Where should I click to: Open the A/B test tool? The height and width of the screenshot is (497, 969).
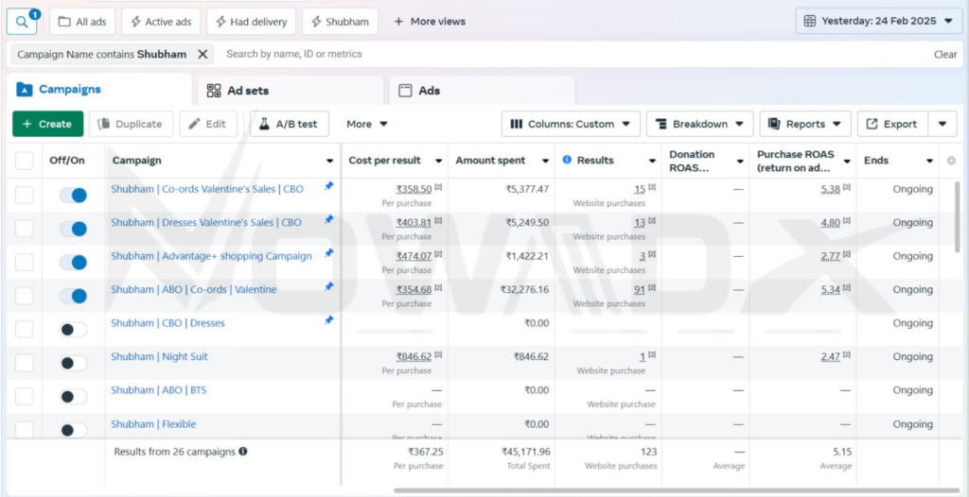pyautogui.click(x=289, y=124)
